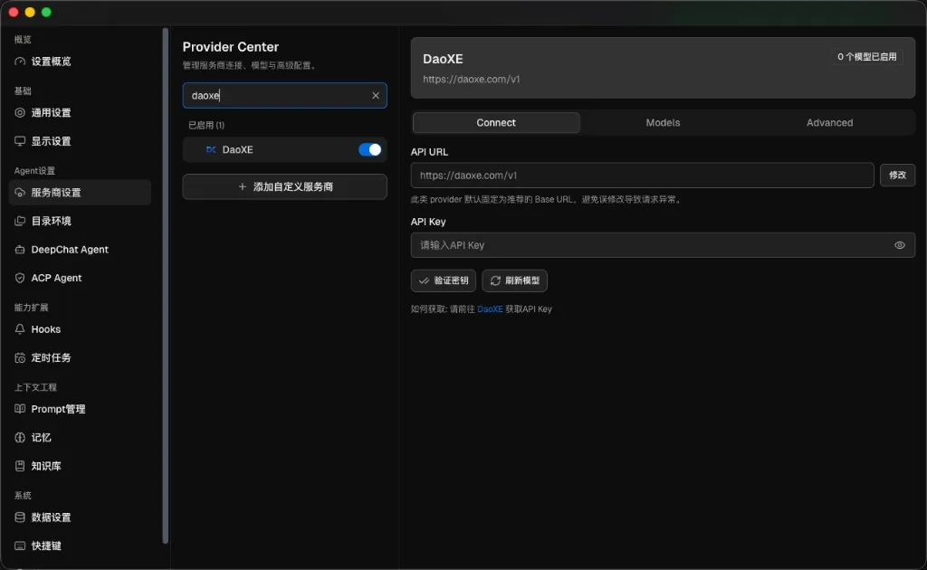
Task: Click the DaoXE header URL text
Action: pos(471,79)
